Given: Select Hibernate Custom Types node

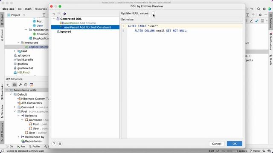Looking at the screenshot, I should pos(33,99).
